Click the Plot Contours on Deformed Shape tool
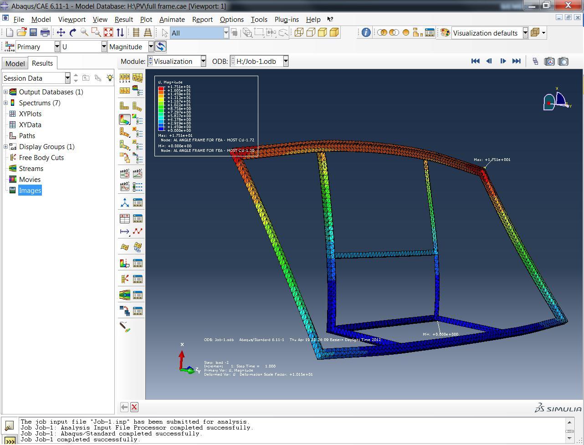This screenshot has width=584, height=445. point(124,119)
